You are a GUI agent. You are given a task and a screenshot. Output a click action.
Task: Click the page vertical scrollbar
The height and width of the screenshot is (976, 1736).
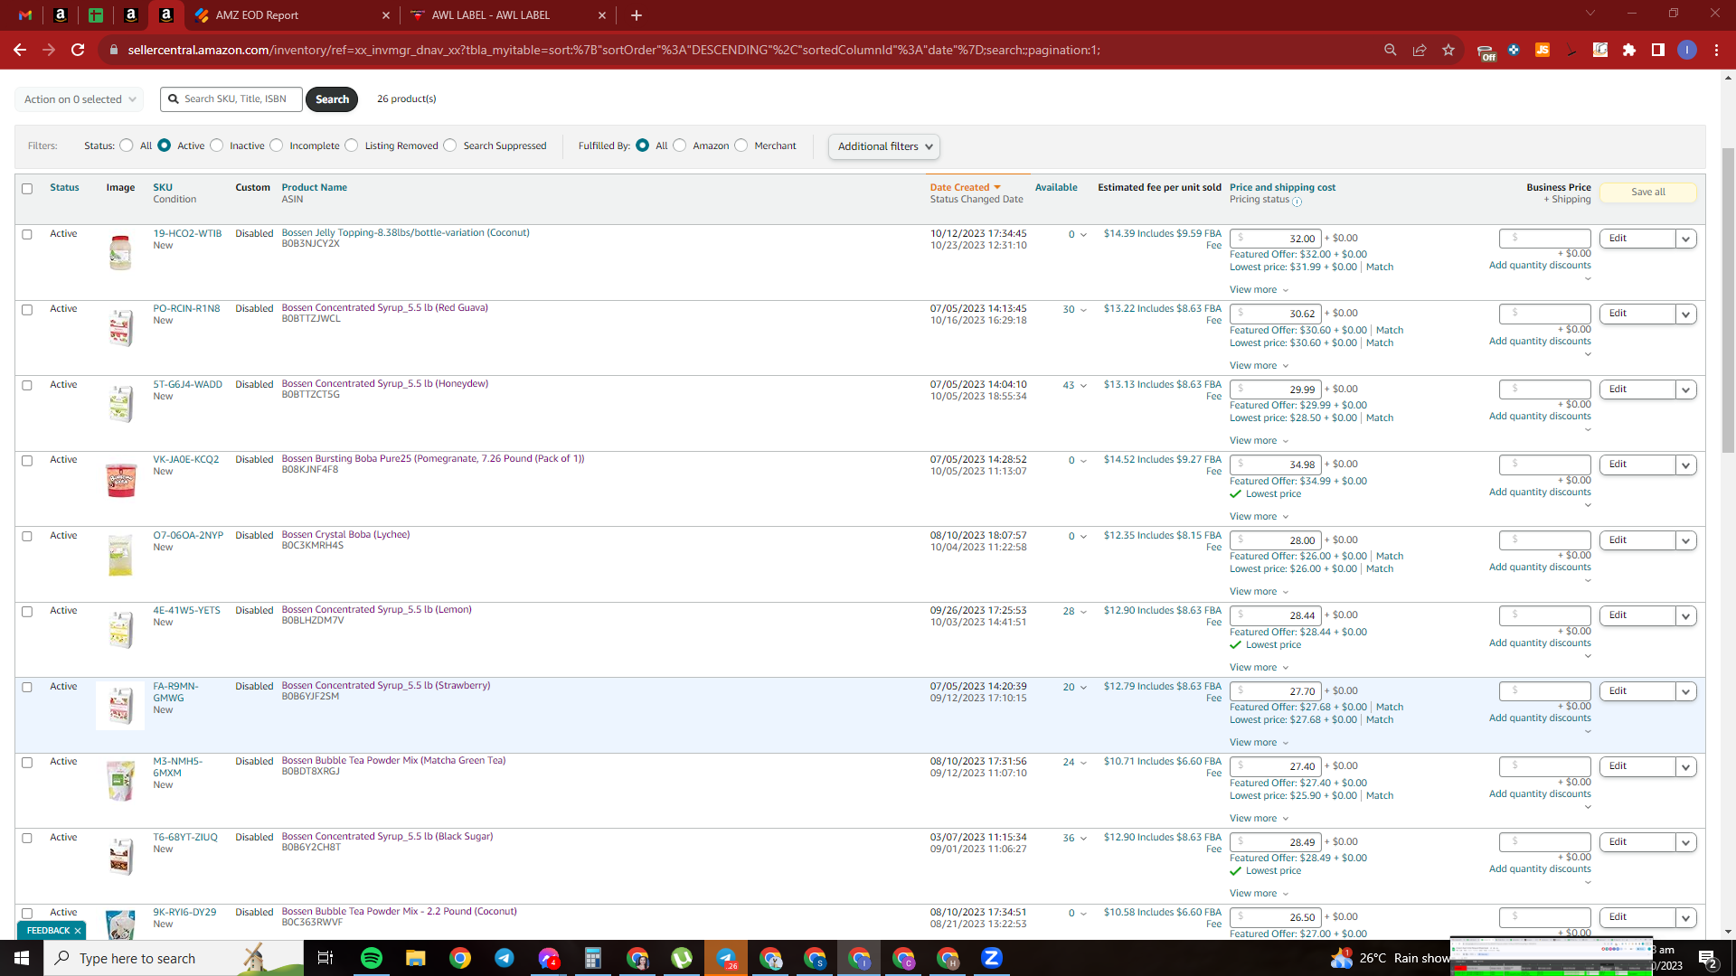point(1728,298)
